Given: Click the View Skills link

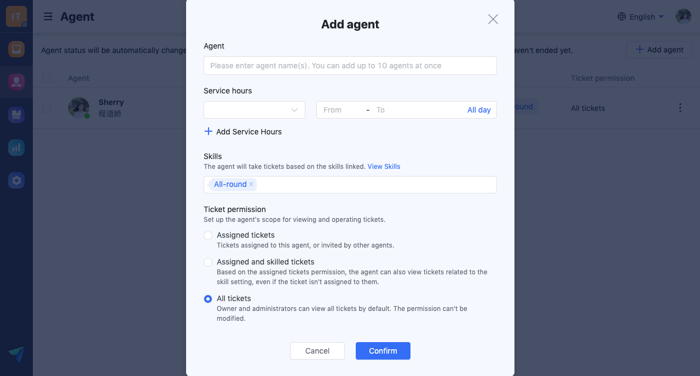Looking at the screenshot, I should click(x=384, y=167).
